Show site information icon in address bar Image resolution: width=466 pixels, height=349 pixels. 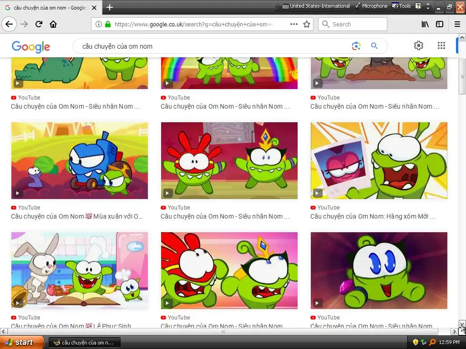99,24
